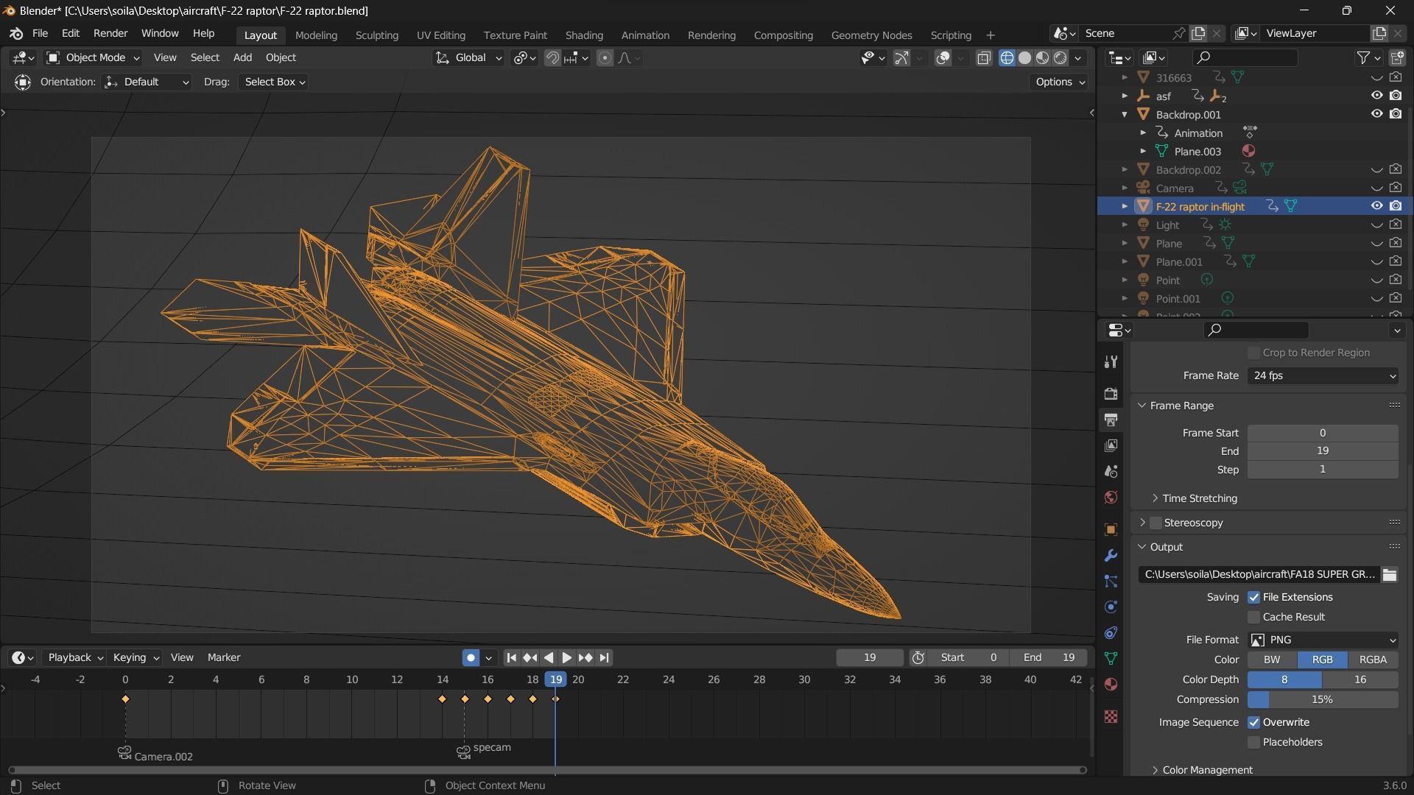Open the Particles properties tab
Image resolution: width=1414 pixels, height=795 pixels.
[x=1111, y=582]
